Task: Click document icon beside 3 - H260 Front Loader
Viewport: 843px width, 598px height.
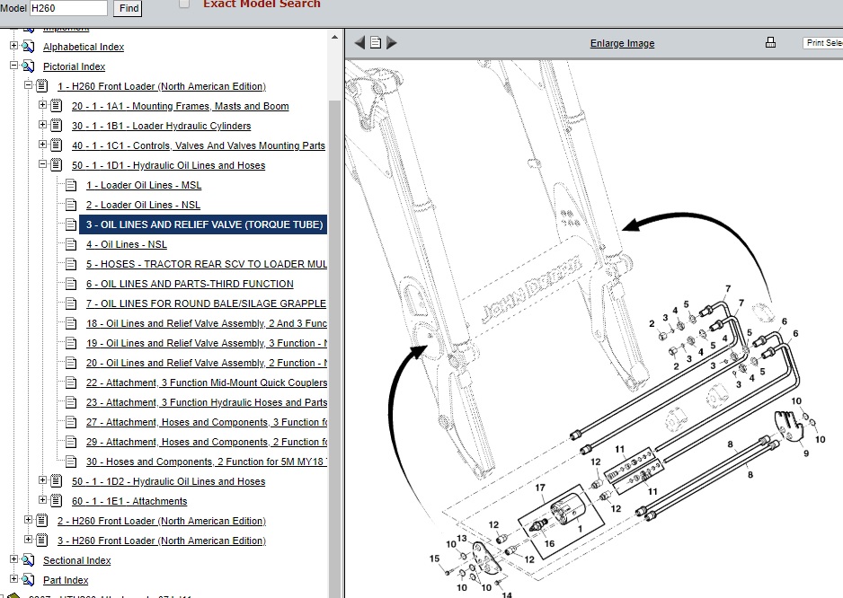Action: [42, 541]
